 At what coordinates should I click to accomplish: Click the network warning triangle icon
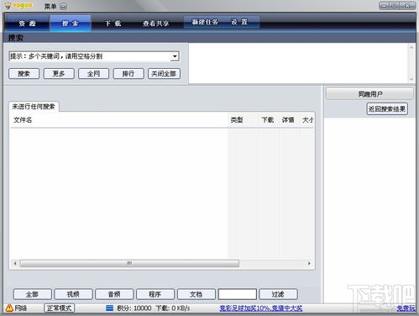pyautogui.click(x=9, y=308)
